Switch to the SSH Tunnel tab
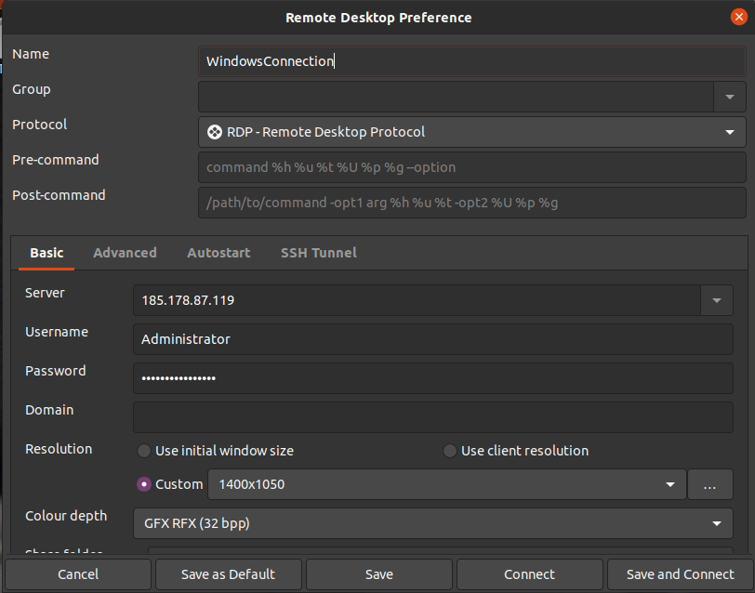755x593 pixels. point(318,253)
